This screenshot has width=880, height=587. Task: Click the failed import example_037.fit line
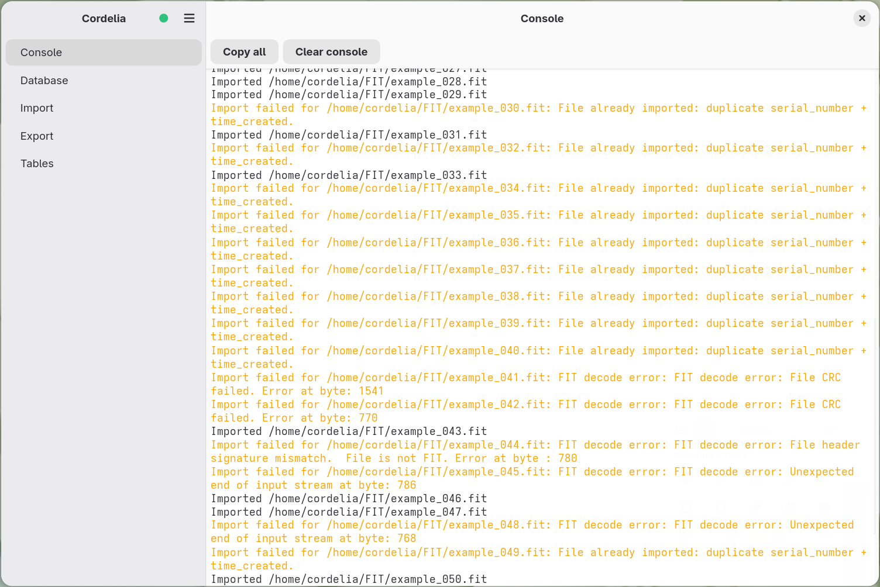click(x=539, y=276)
